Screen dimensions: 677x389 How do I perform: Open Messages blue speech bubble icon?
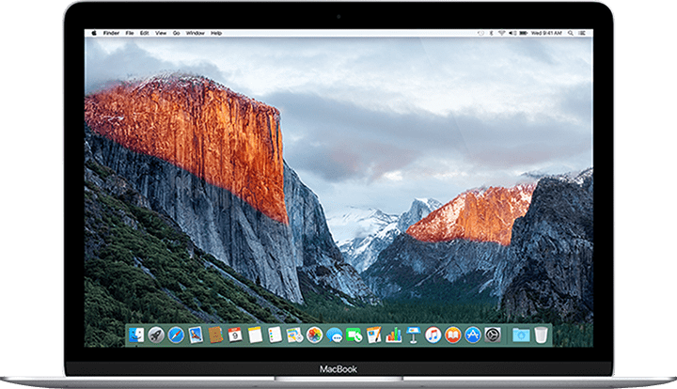334,335
